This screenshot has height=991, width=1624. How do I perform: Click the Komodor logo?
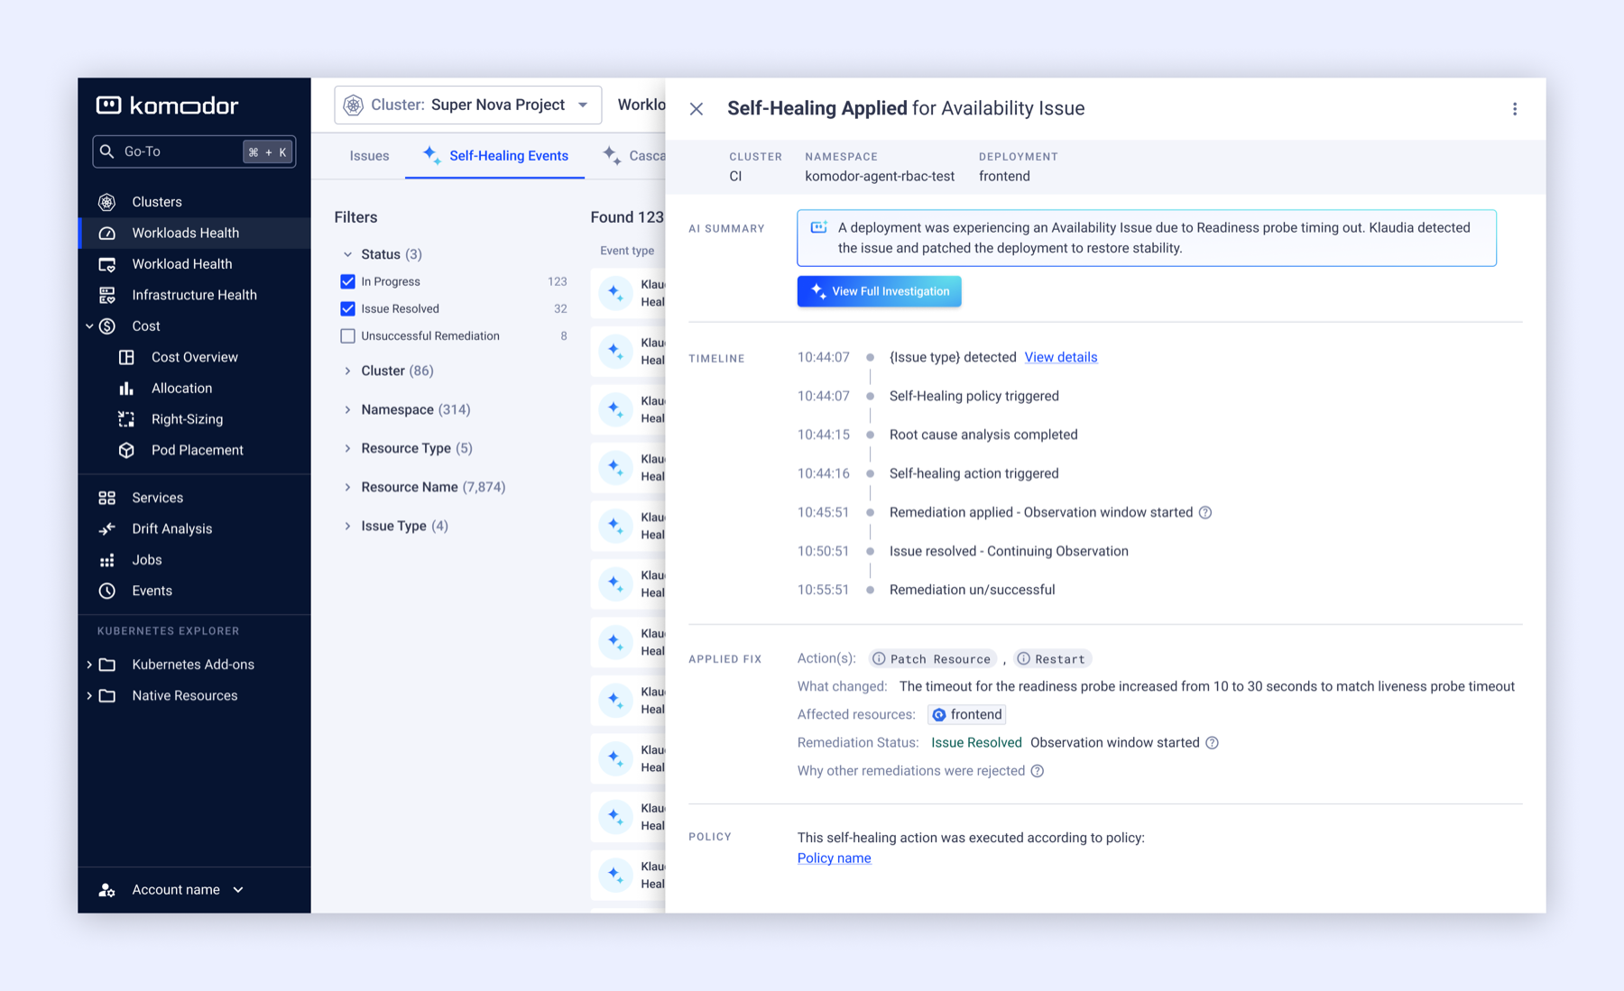coord(168,106)
